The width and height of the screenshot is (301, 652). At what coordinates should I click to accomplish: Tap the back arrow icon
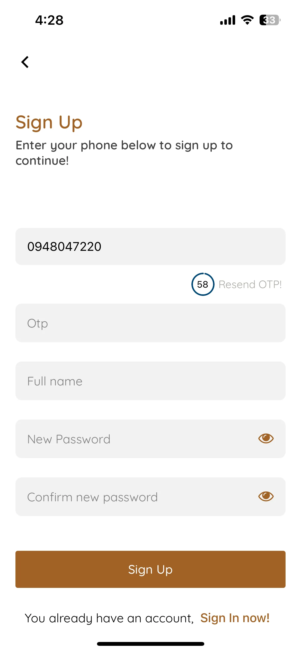(25, 62)
